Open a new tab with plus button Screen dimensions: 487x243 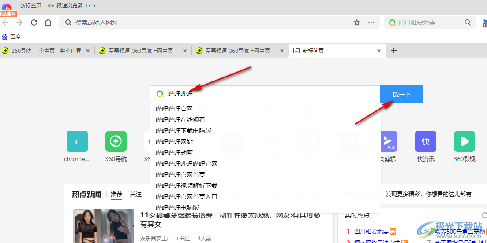(394, 51)
